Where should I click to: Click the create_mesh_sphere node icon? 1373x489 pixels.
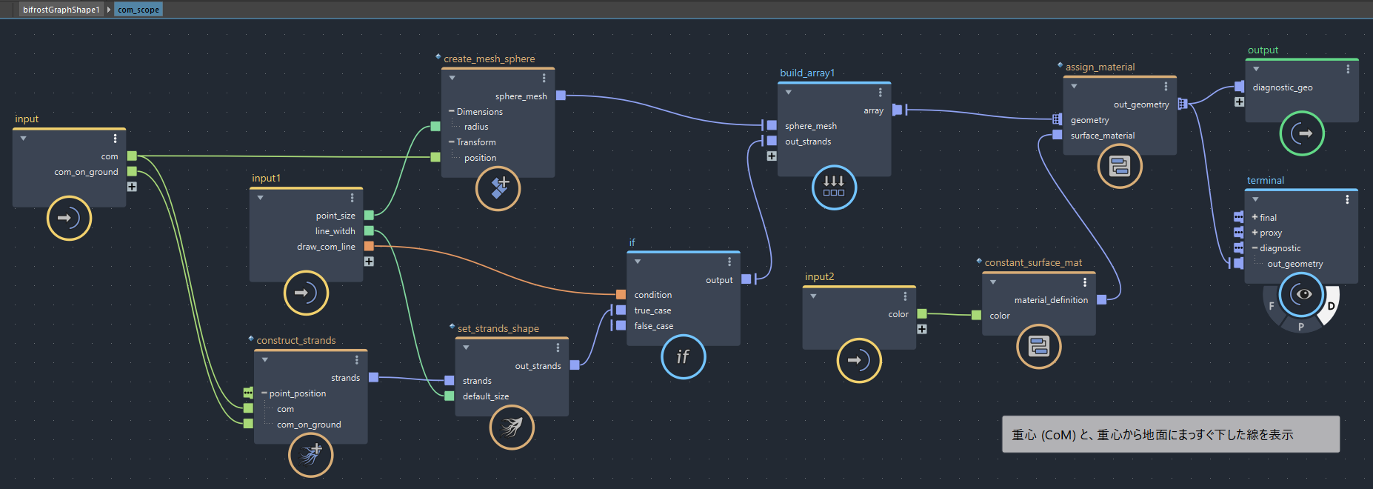click(498, 188)
